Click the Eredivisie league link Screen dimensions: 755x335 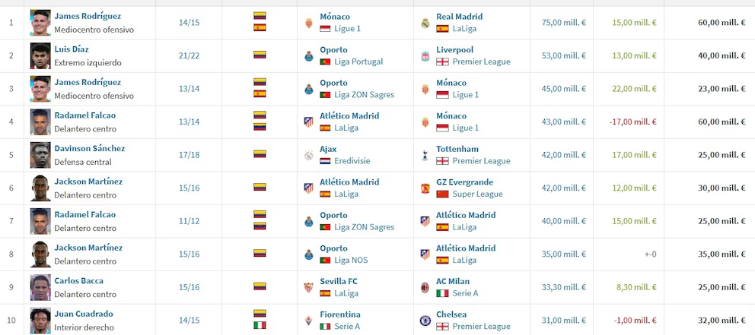coord(352,161)
